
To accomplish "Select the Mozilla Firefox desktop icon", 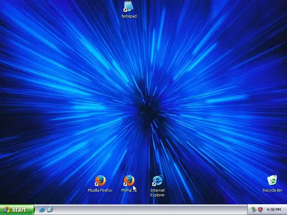I will tap(100, 181).
